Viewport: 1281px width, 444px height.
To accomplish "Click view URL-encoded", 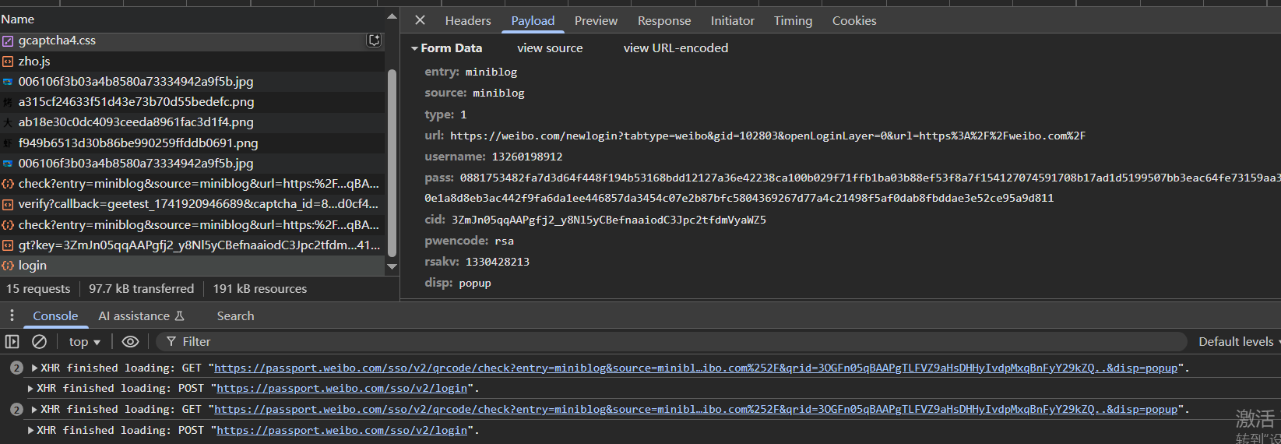I will click(x=675, y=48).
